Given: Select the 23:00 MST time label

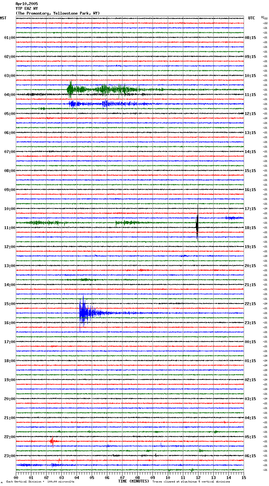Looking at the screenshot, I should [10, 456].
